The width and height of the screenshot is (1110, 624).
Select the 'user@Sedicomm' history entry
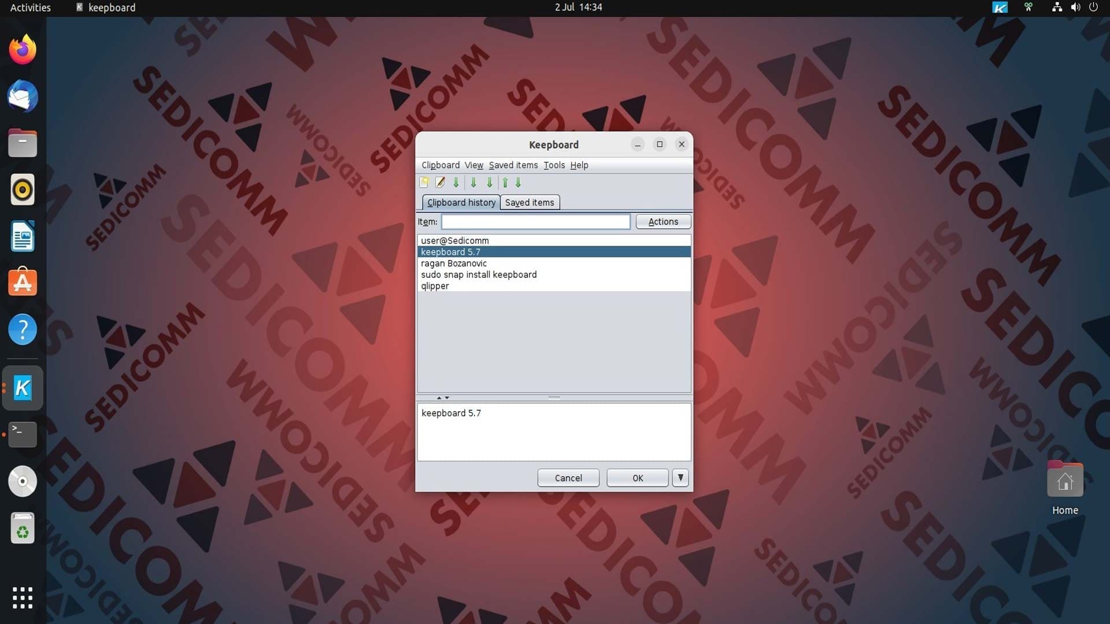[x=554, y=240]
